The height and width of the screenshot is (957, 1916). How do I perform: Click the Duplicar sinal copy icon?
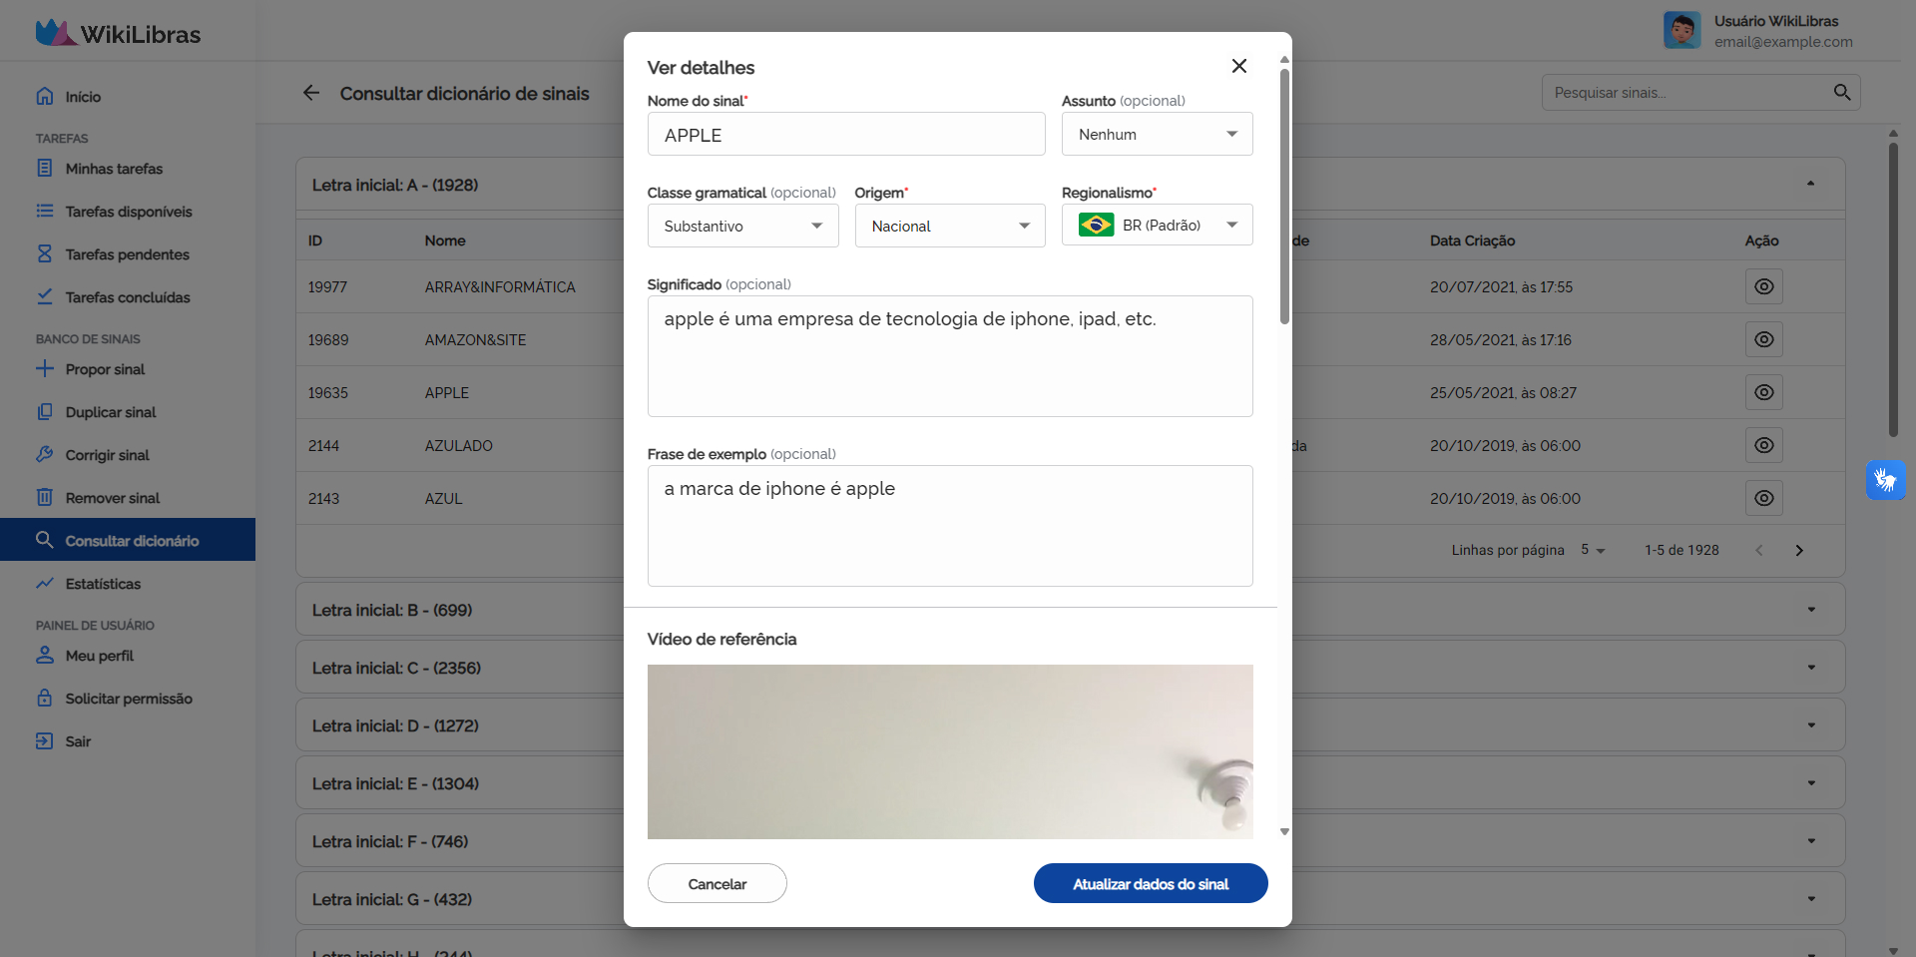point(45,411)
